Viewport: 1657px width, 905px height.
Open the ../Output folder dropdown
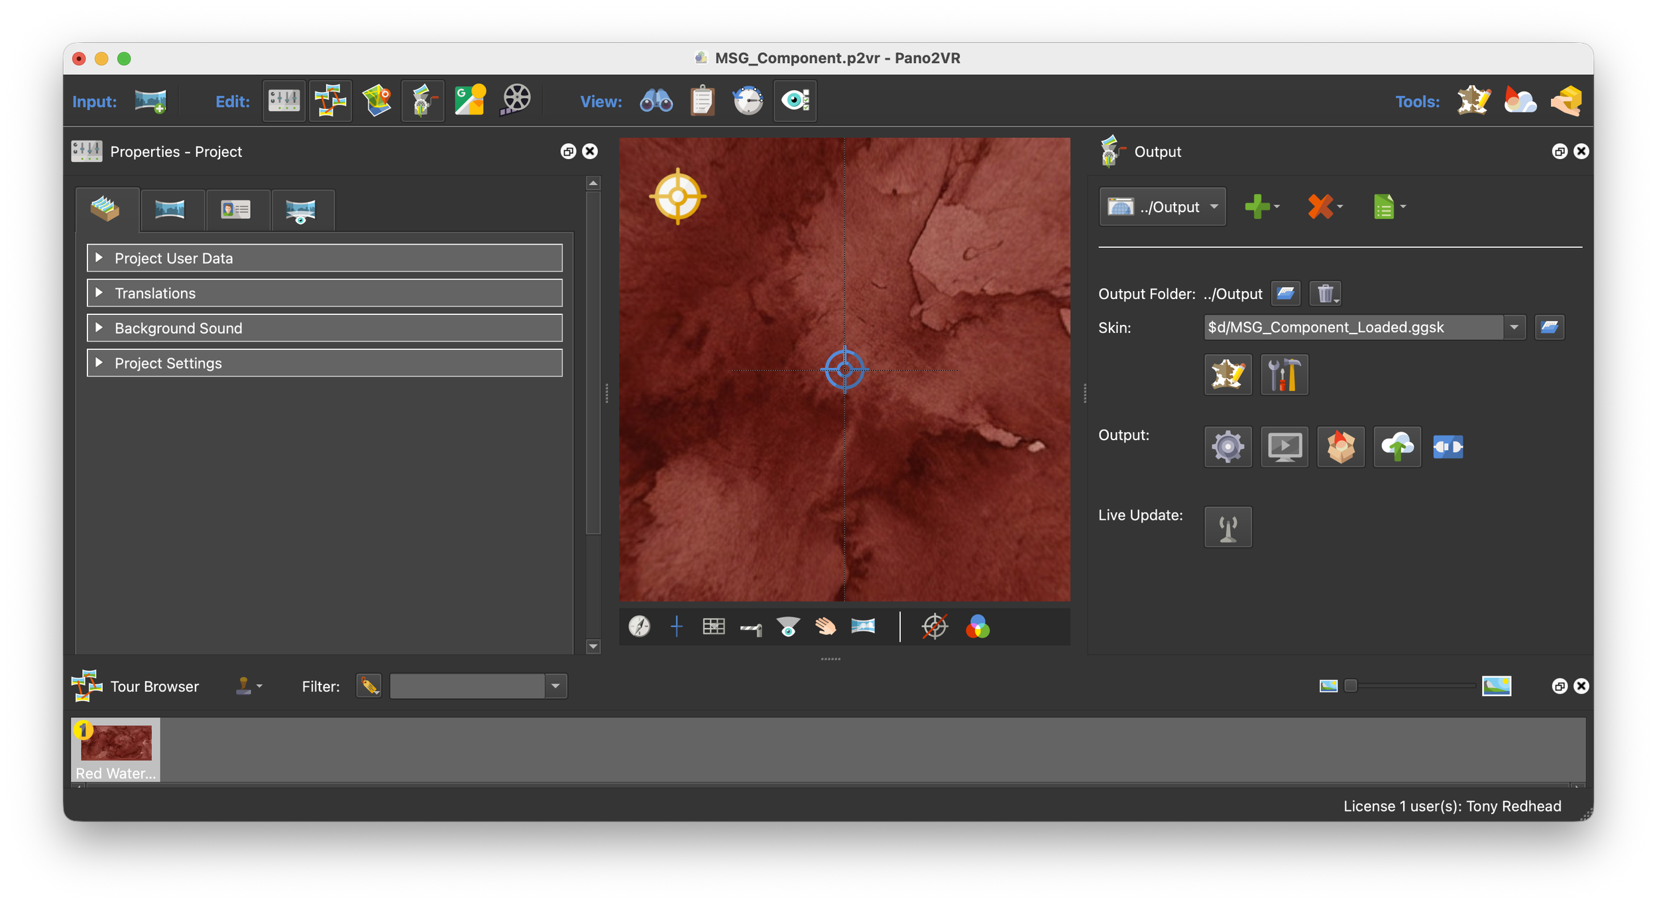click(1163, 207)
